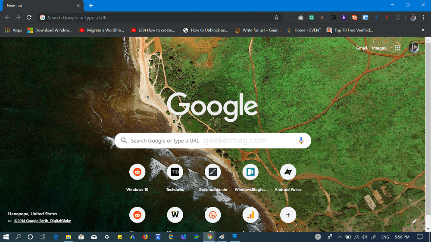Bookmark this page using the star icon
Screen dimensions: 431x242
pyautogui.click(x=276, y=18)
